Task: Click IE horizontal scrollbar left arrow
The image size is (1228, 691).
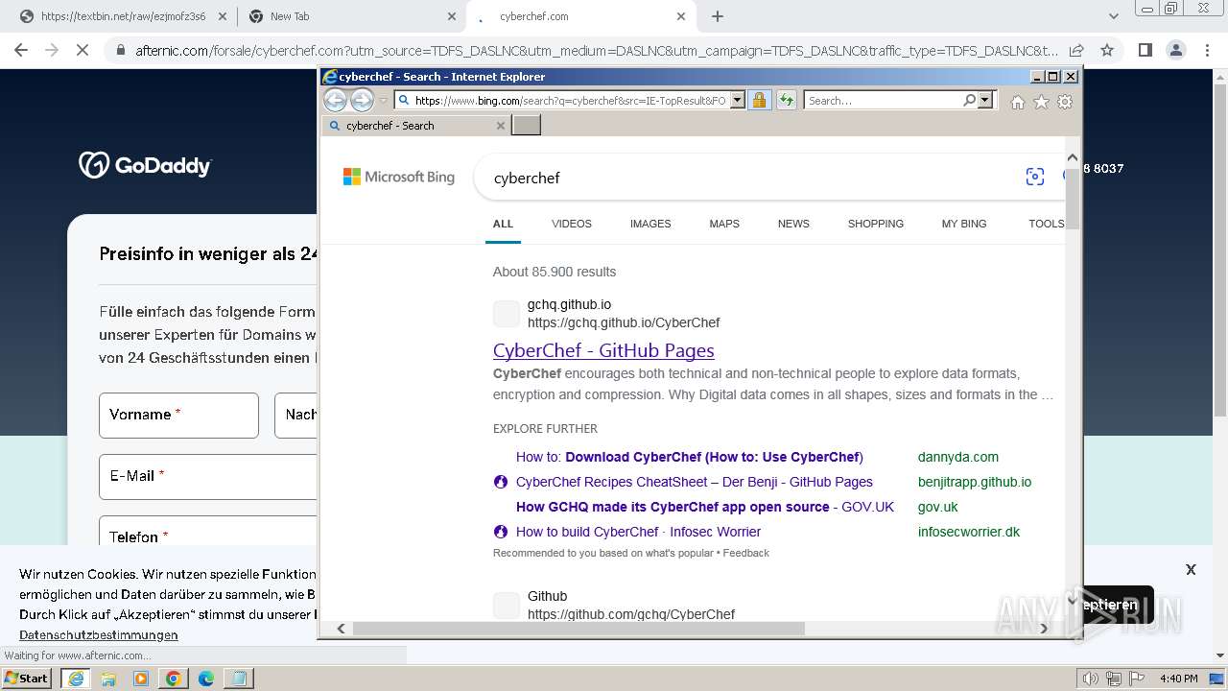Action: pyautogui.click(x=341, y=629)
